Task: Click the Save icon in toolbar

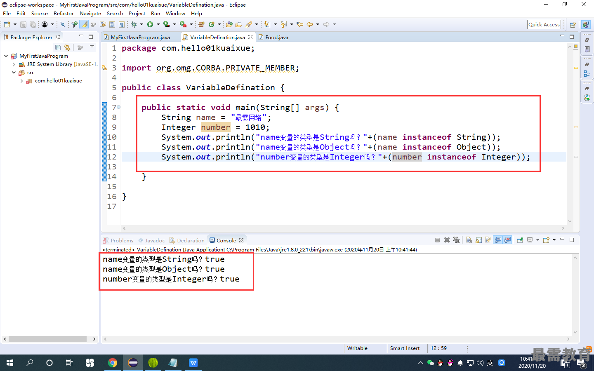Action: [x=23, y=24]
